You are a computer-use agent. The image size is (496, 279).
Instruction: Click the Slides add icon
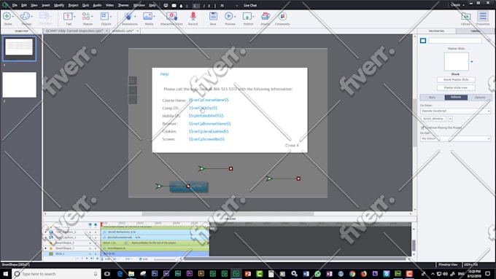(x=7, y=16)
